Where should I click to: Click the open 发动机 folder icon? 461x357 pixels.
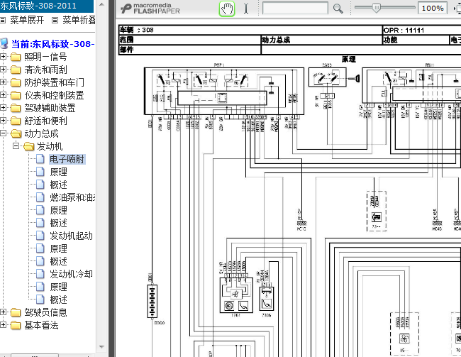click(28, 146)
